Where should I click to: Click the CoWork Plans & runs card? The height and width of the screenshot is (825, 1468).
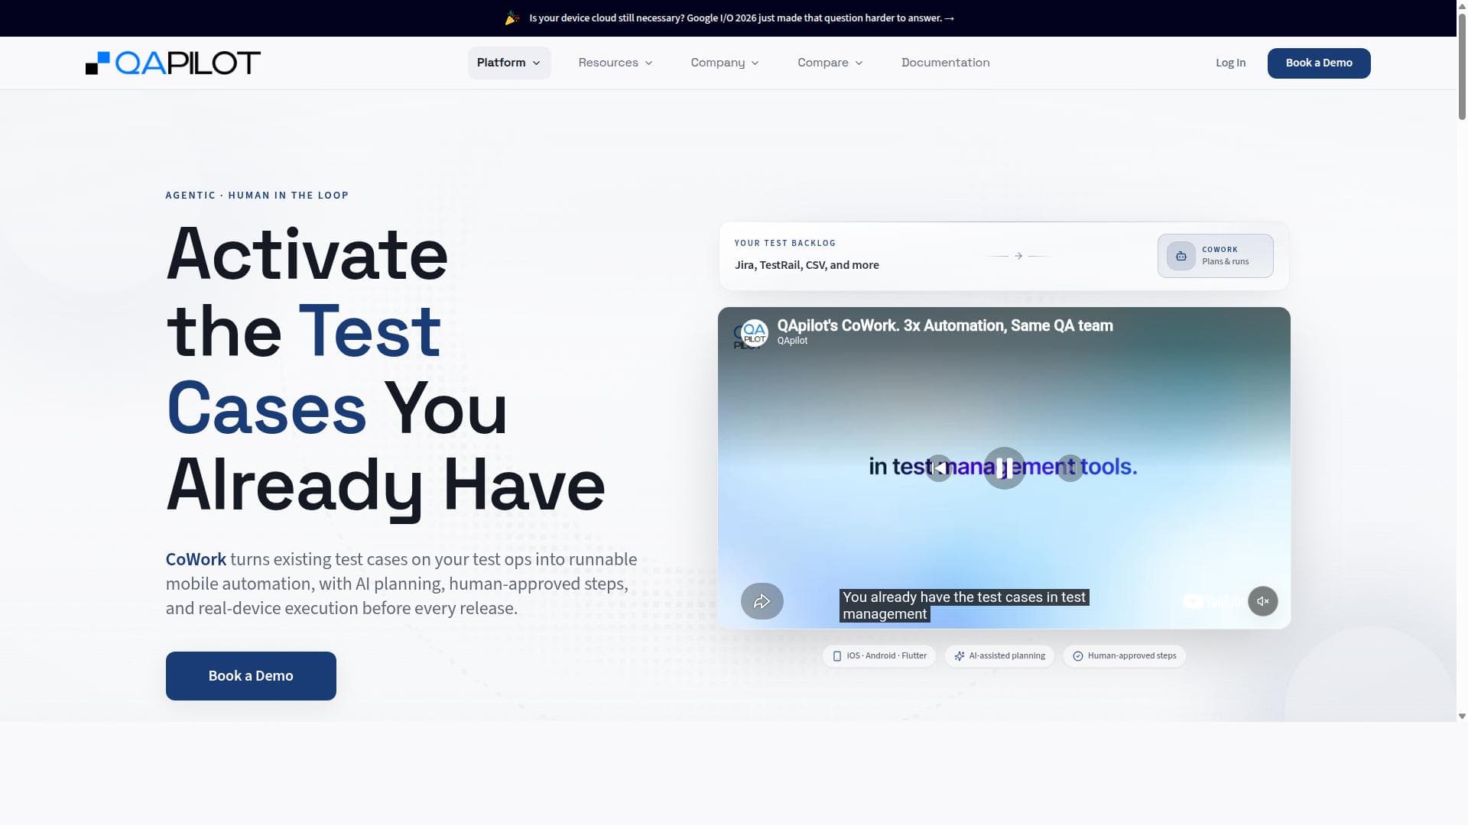pos(1215,256)
